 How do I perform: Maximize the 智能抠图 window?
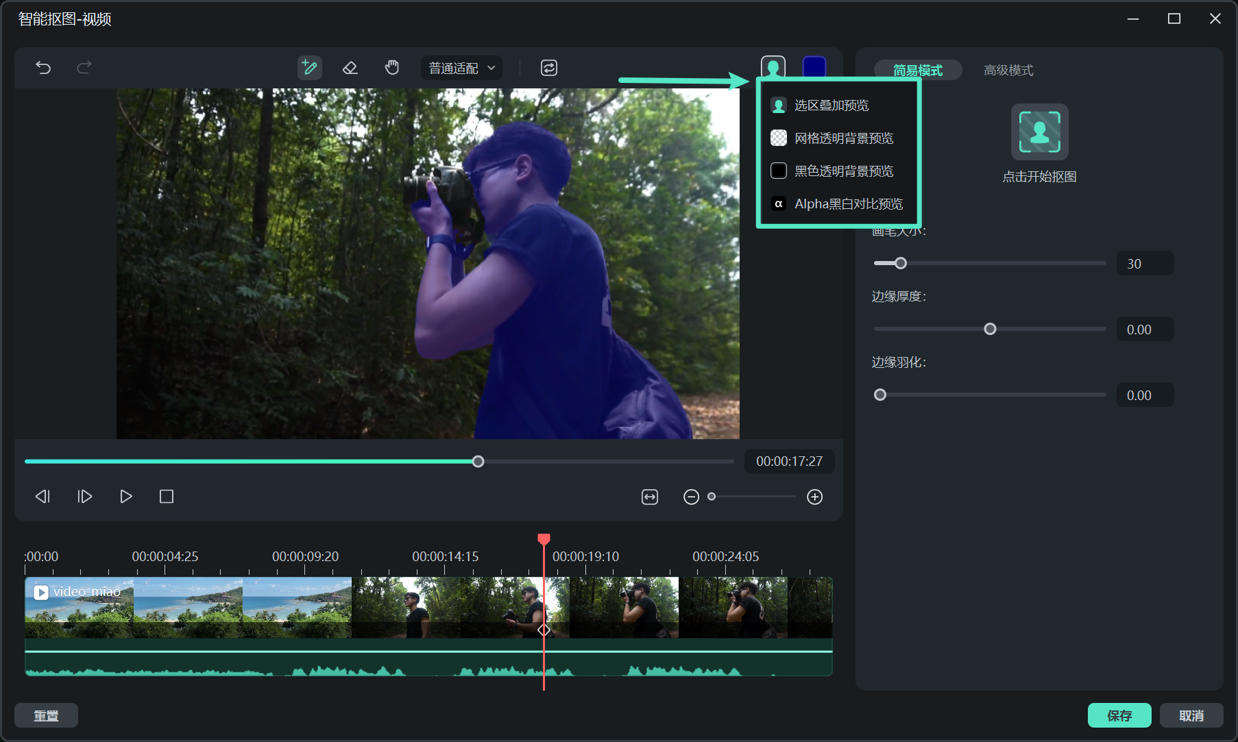[x=1174, y=19]
